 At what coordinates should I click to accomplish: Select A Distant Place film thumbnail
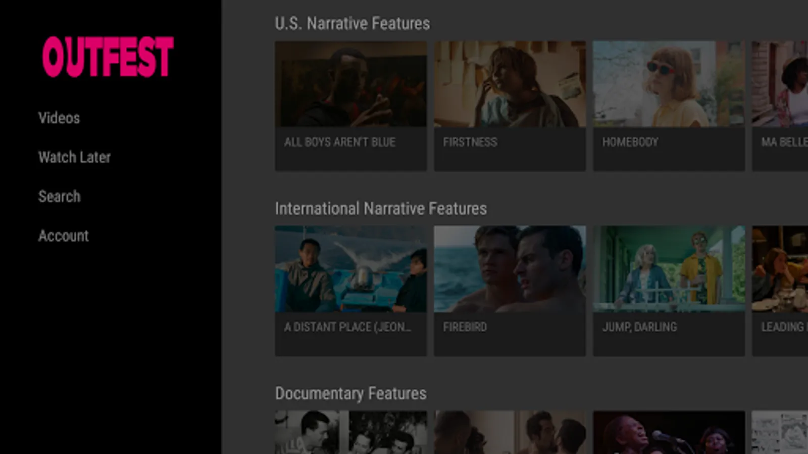click(x=351, y=269)
